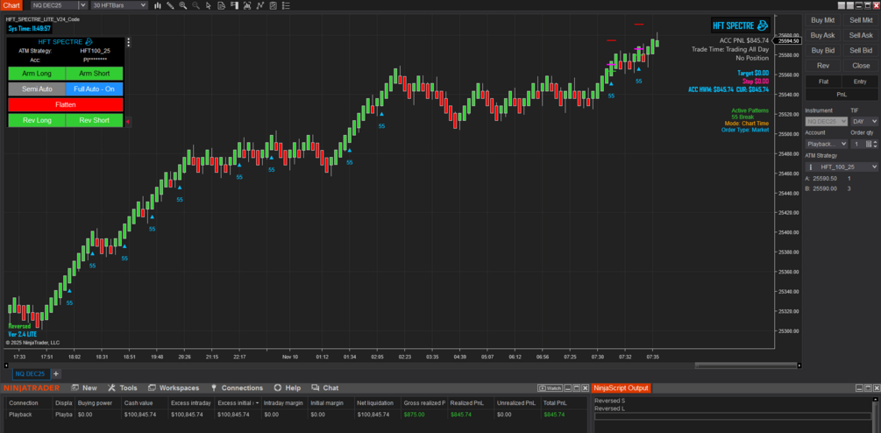Click Sell Bid button
Screen dimensions: 881x433
point(861,51)
